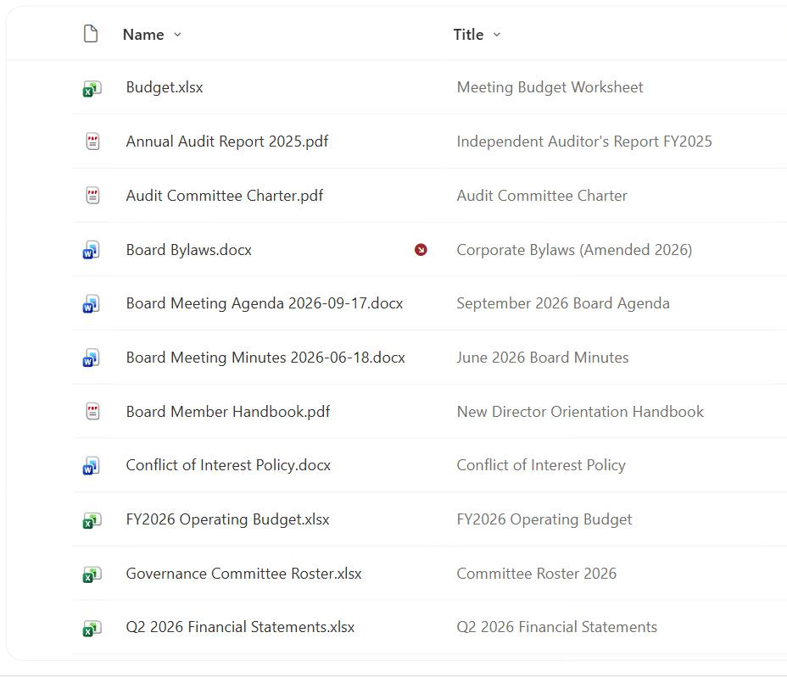Open the Title column sort dropdown
Viewport: 787px width, 677px height.
click(497, 35)
